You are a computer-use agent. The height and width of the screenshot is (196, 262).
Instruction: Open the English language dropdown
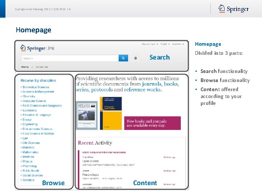point(165,44)
